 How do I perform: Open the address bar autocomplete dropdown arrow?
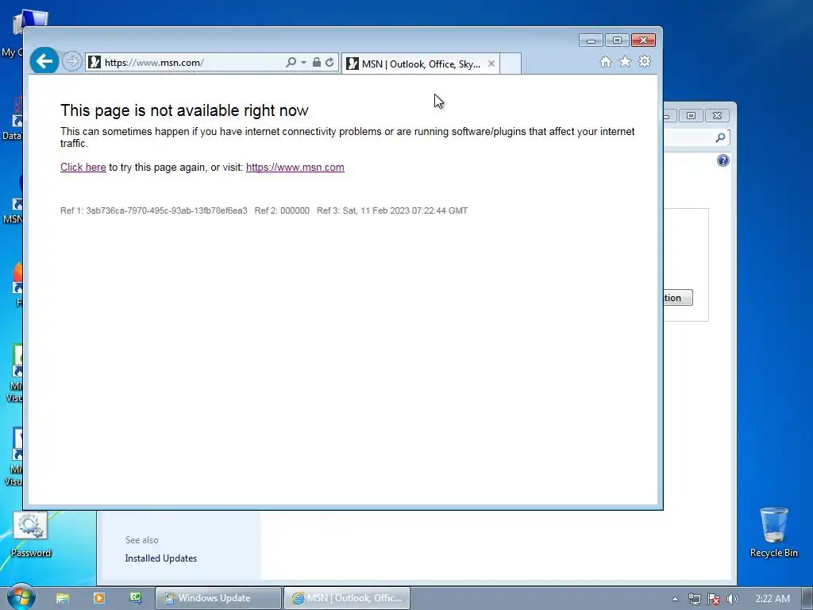tap(304, 62)
